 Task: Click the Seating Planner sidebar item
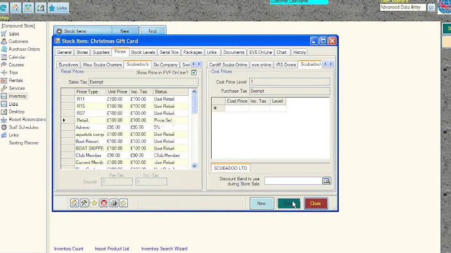tap(23, 143)
